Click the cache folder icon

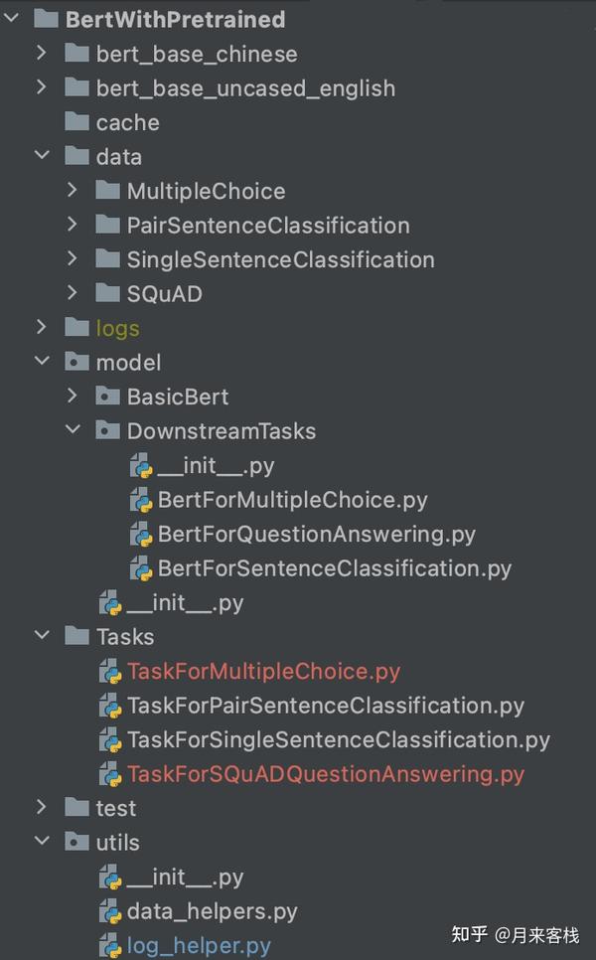tap(76, 122)
